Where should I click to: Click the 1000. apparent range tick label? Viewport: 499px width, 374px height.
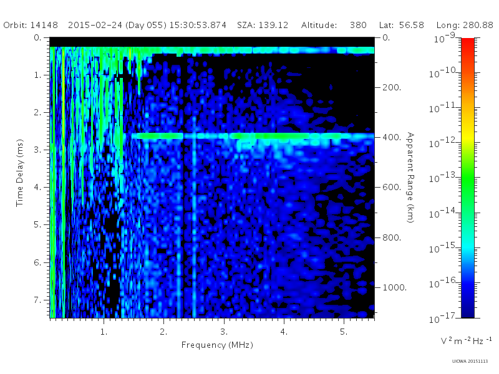tap(395, 287)
